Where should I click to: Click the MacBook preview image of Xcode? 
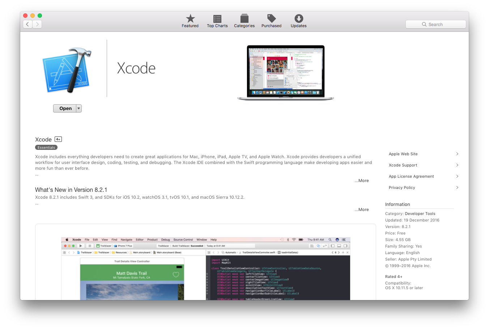(286, 72)
